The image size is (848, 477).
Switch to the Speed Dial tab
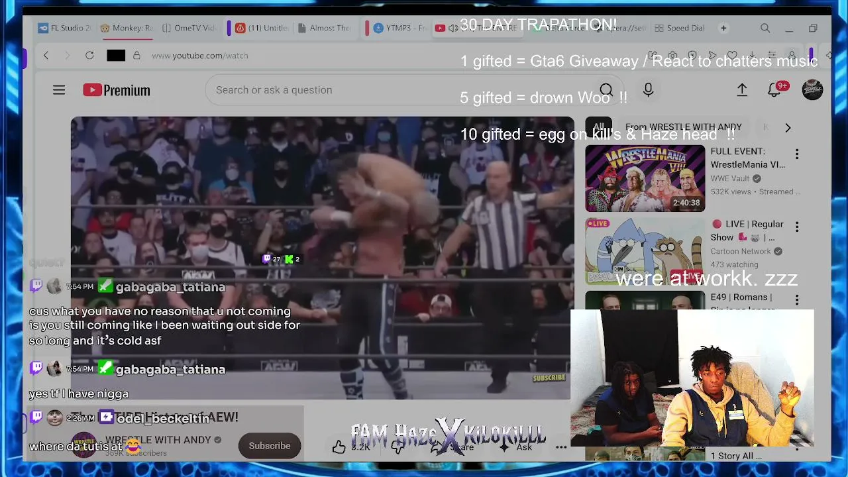point(680,28)
